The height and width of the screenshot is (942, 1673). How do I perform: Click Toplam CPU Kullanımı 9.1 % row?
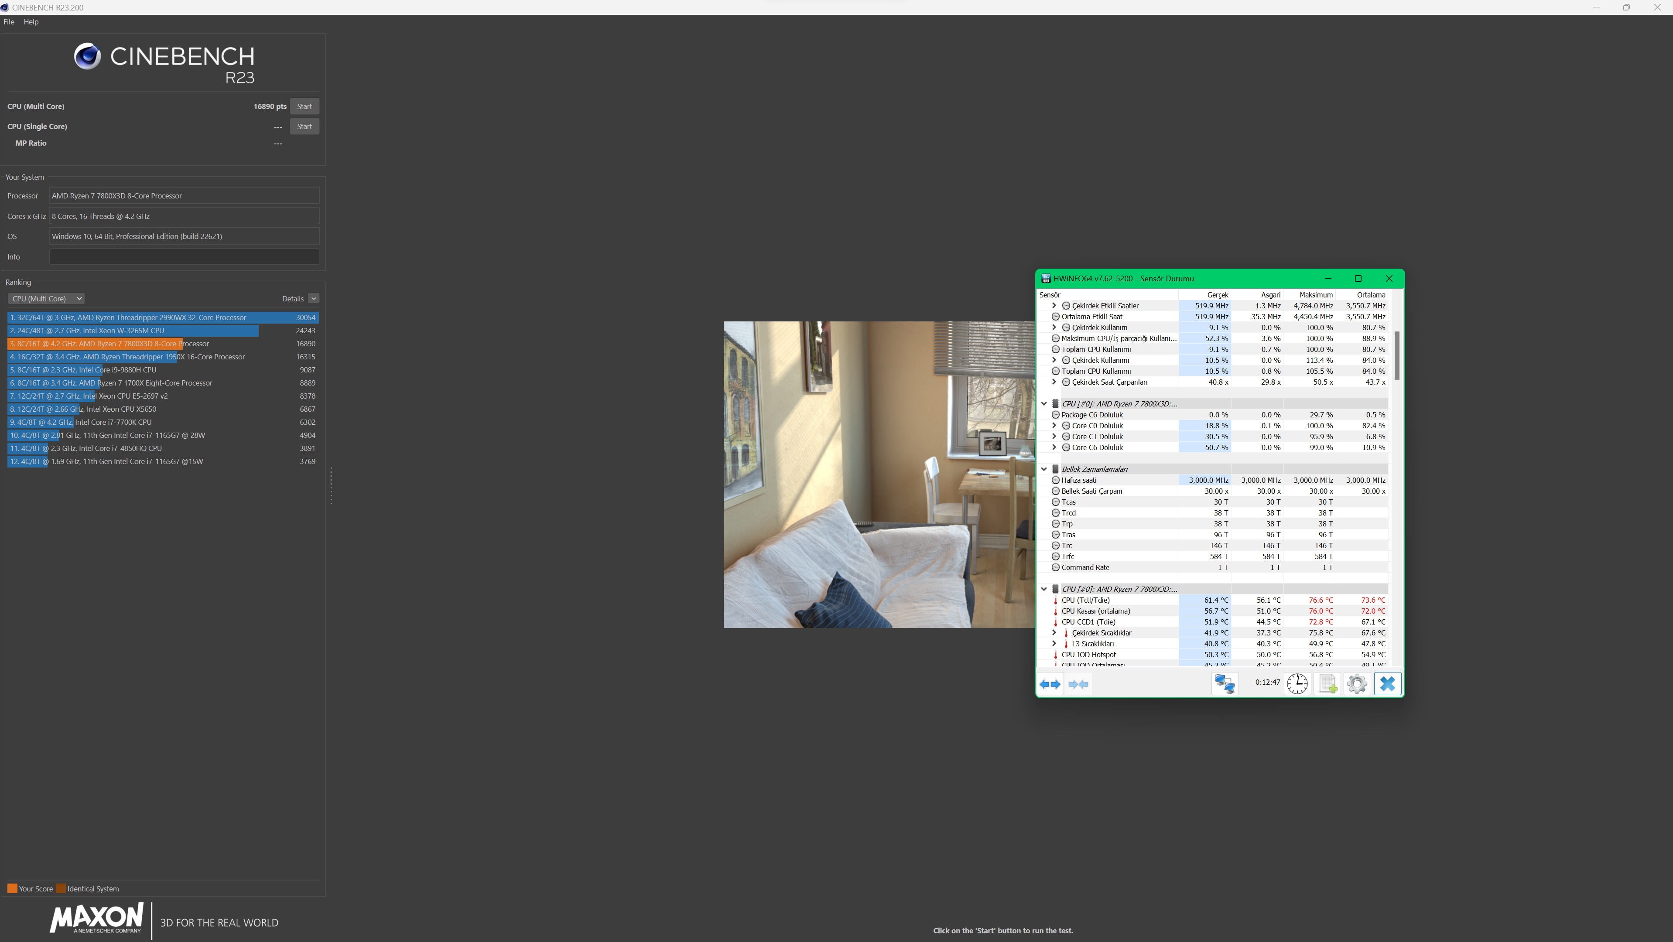(1212, 349)
